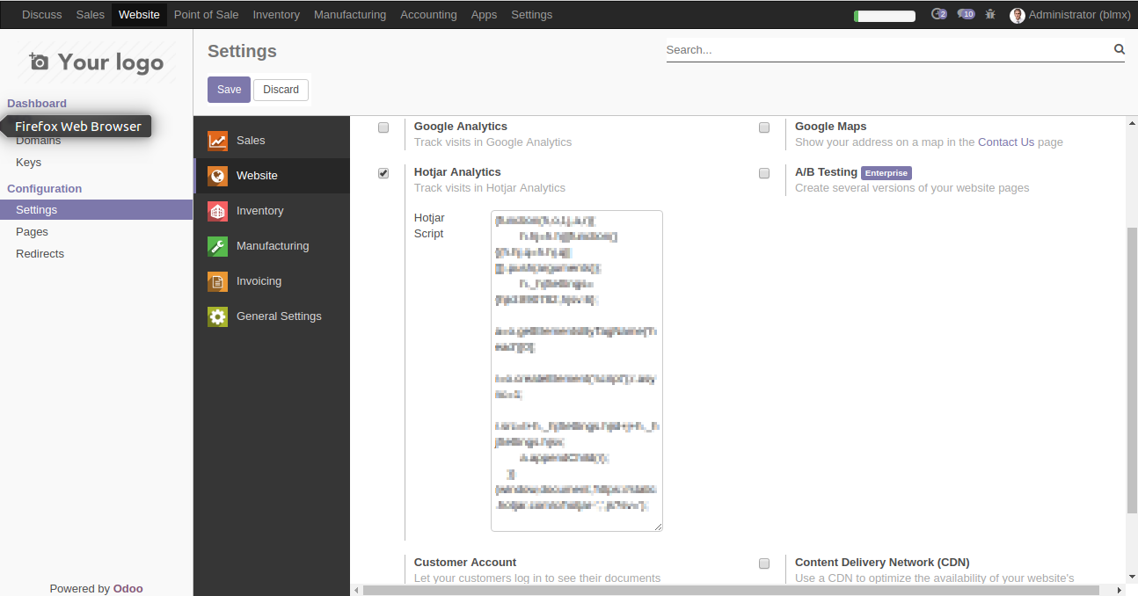1138x596 pixels.
Task: Open Pages under Configuration
Action: tap(32, 232)
